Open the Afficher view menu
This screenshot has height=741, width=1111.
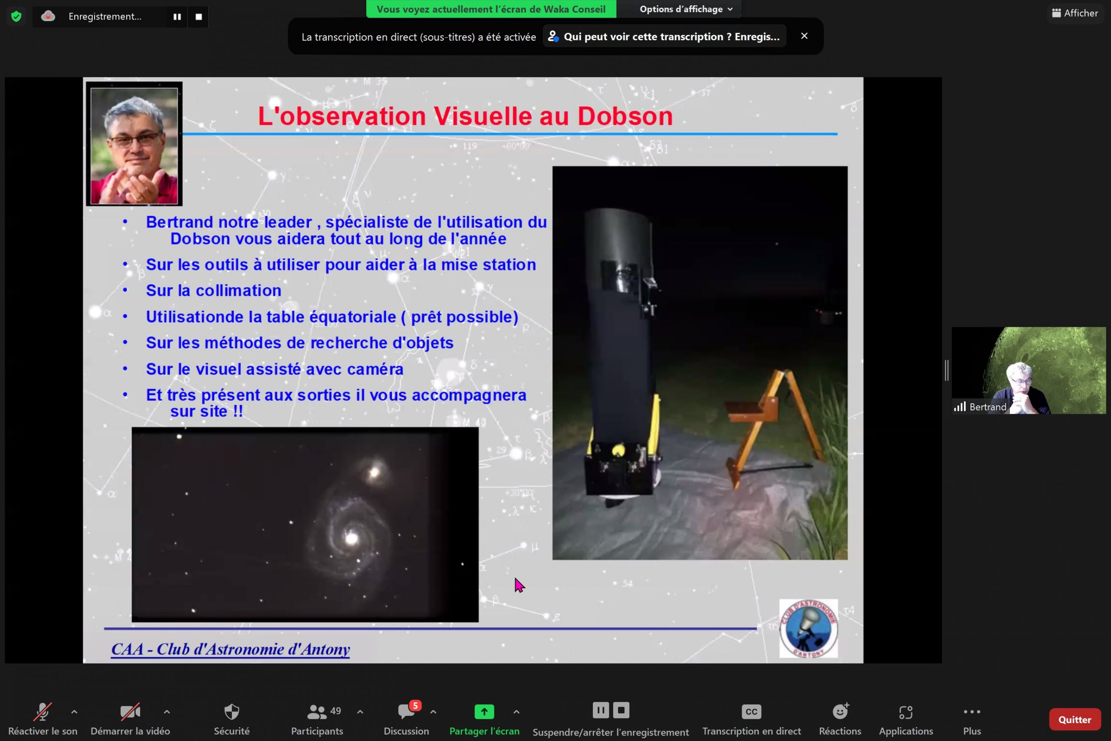click(1075, 13)
